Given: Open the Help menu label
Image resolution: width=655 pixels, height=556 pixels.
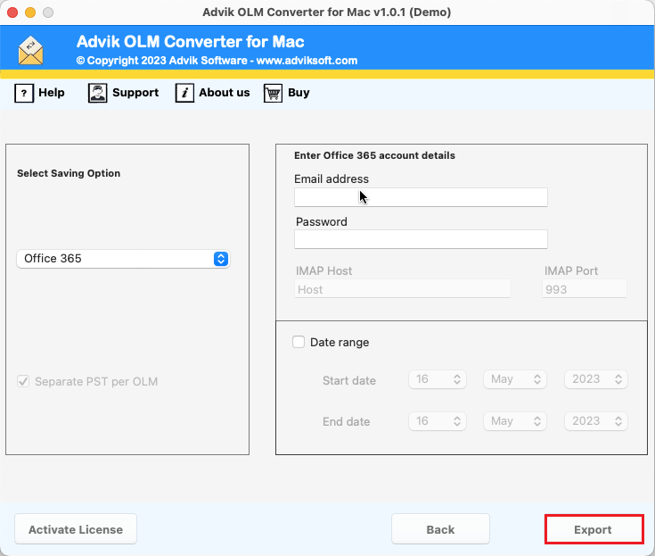Looking at the screenshot, I should (x=52, y=93).
